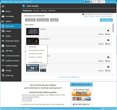Click the dashboards list scrollbar thumb

click(113, 28)
